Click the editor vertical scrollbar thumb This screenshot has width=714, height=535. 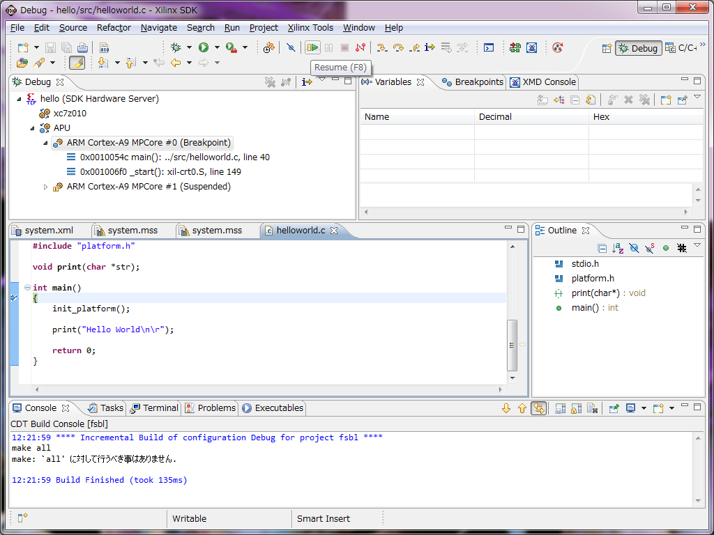[x=512, y=346]
